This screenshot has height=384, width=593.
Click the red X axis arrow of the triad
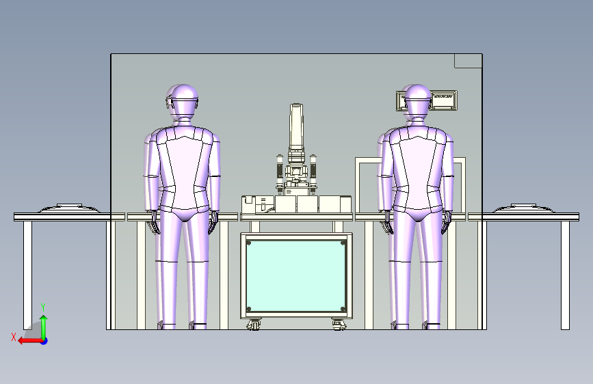tap(29, 341)
